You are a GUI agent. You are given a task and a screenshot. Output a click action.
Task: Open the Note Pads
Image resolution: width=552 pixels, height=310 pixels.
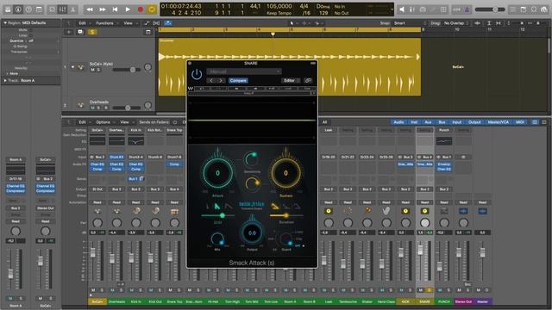click(524, 9)
